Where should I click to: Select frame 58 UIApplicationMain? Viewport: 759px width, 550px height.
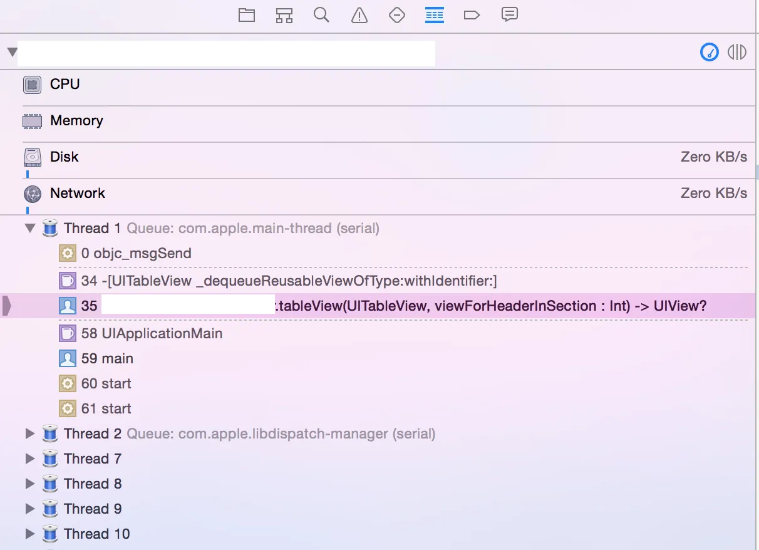378,333
